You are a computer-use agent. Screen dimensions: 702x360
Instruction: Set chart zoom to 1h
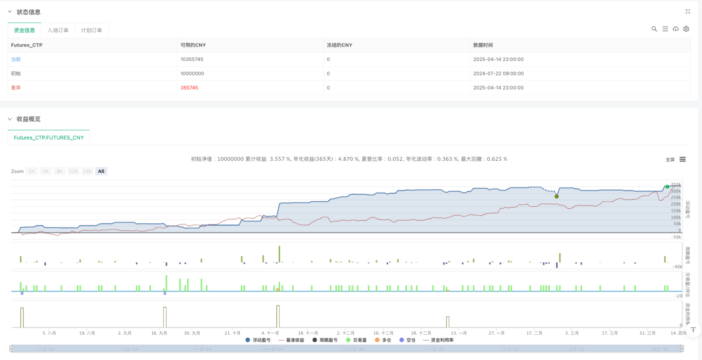(32, 171)
